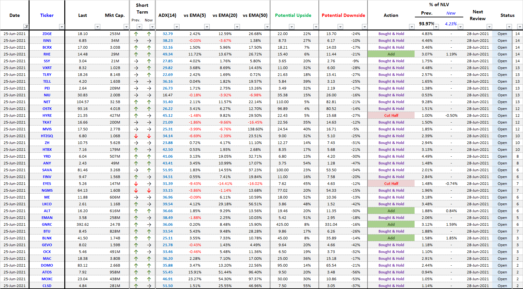This screenshot has height=289, width=523.
Task: Open the % of NLV Prev. filter dropdown
Action: [436, 27]
